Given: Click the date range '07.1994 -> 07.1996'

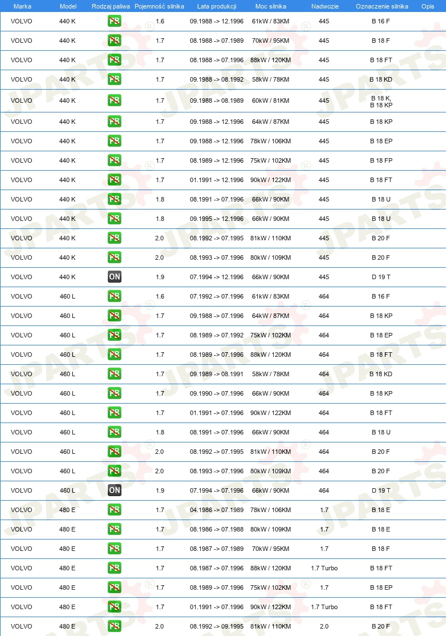Looking at the screenshot, I should pos(217,490).
